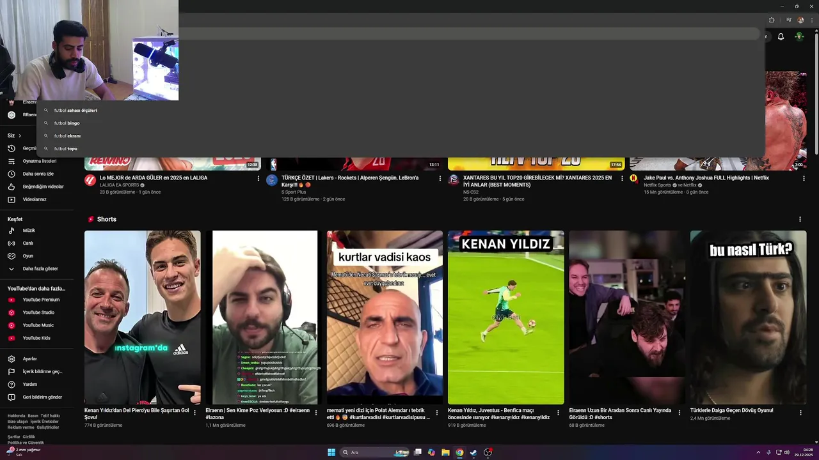Open OBS icon on taskbar
The image size is (819, 460).
coord(488,452)
